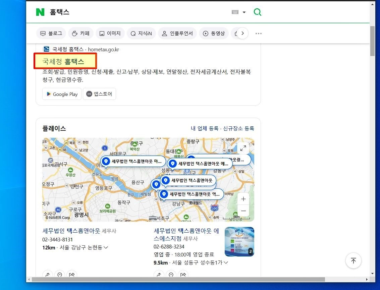The width and height of the screenshot is (380, 290).
Task: Click 내 업체 등록 link
Action: point(205,128)
